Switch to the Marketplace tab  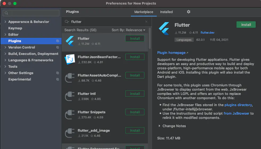(144, 12)
